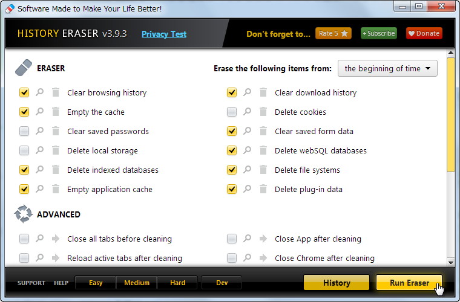Click magnifier icon beside Delete local storage
Screen dimensions: 460x302
(39, 150)
